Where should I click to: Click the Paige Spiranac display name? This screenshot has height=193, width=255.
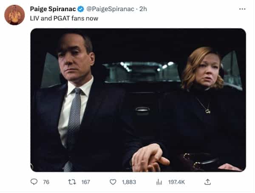tap(53, 9)
